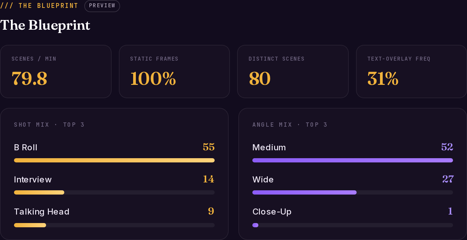Image resolution: width=467 pixels, height=240 pixels.
Task: Select the B Roll label
Action: (26, 148)
